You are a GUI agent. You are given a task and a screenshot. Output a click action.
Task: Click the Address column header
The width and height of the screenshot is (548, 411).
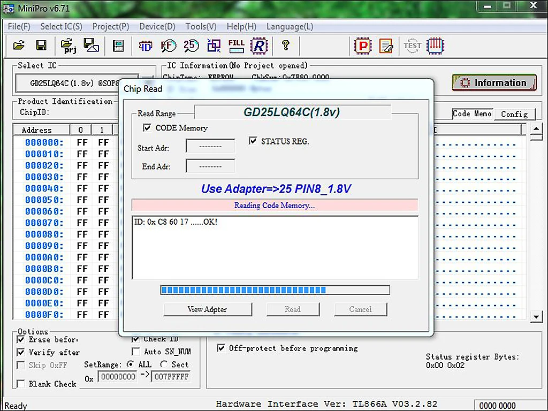[x=41, y=130]
